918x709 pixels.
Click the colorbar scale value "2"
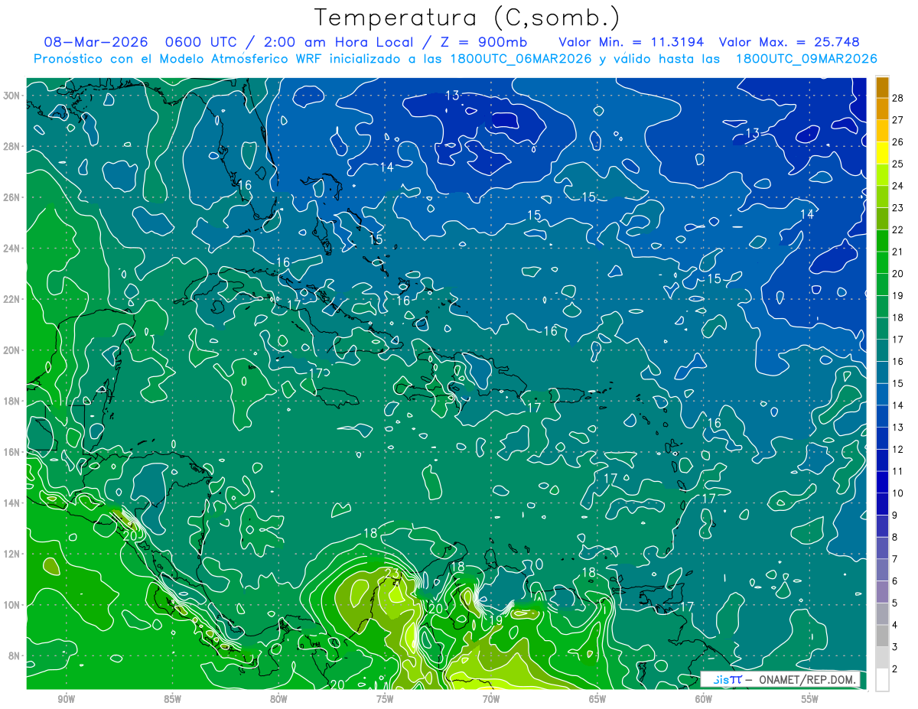pyautogui.click(x=895, y=669)
